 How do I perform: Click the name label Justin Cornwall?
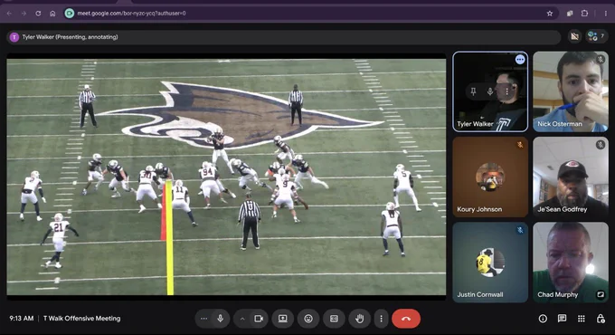click(480, 294)
